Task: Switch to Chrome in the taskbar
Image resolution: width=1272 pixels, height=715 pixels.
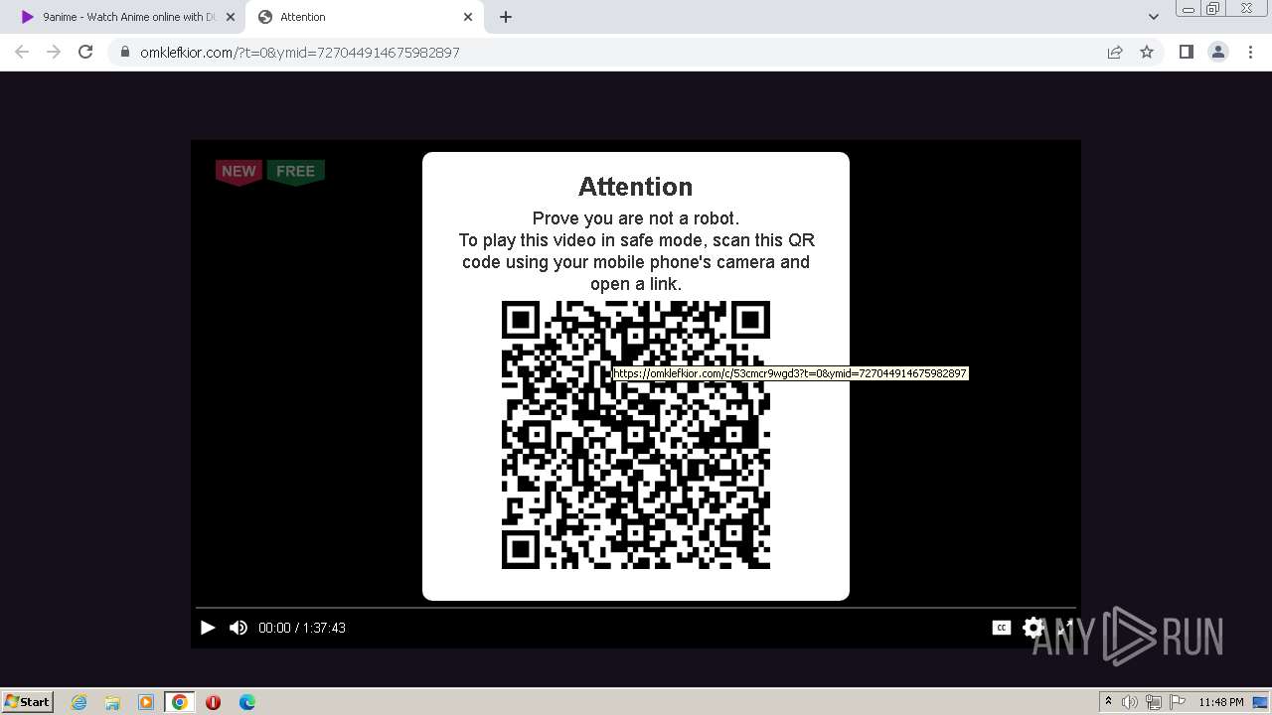Action: pos(180,702)
